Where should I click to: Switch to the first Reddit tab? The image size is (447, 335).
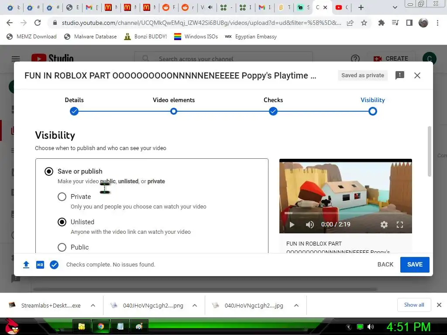pyautogui.click(x=168, y=7)
